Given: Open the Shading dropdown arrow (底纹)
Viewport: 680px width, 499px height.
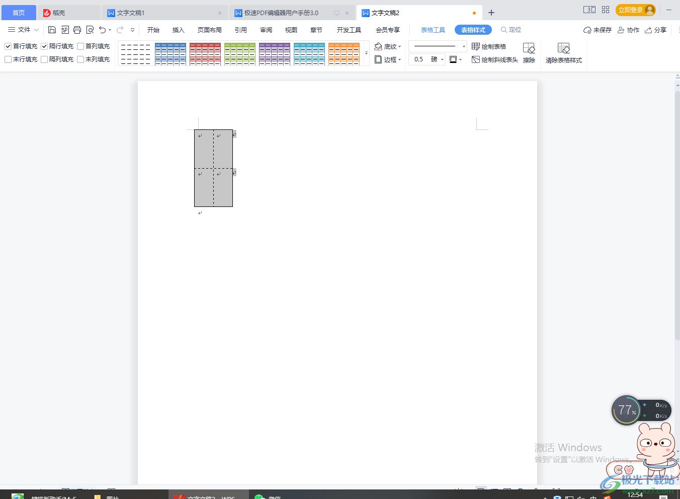Looking at the screenshot, I should (x=400, y=47).
